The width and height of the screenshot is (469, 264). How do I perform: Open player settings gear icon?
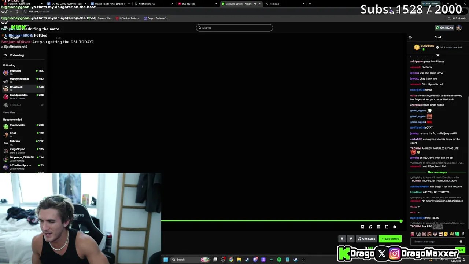395,227
